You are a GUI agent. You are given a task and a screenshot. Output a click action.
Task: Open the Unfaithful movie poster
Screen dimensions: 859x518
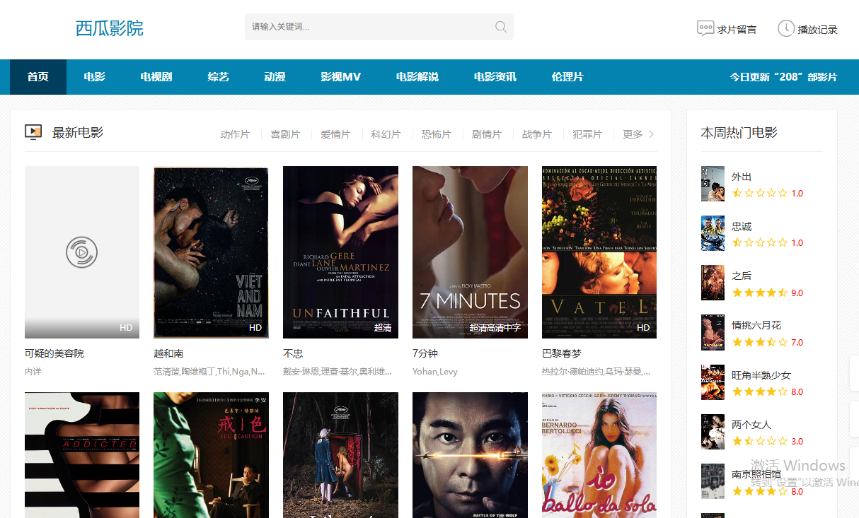pos(340,252)
